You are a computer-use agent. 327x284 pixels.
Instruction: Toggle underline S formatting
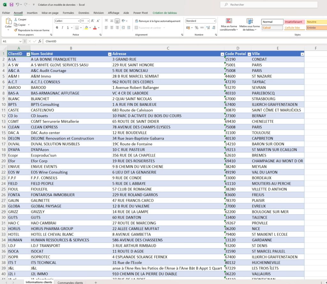coord(68,27)
